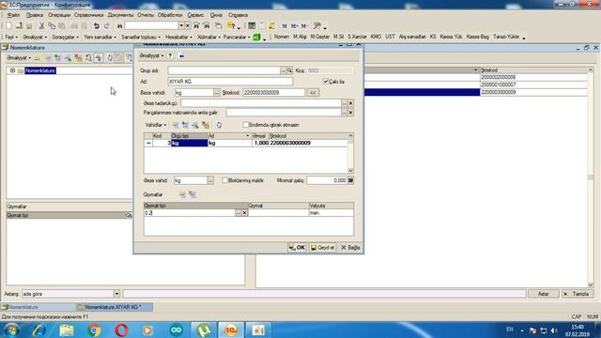Screen dimensions: 601x338
Task: Click the refresh icon in Vahidlər toolbar
Action: tap(219, 125)
